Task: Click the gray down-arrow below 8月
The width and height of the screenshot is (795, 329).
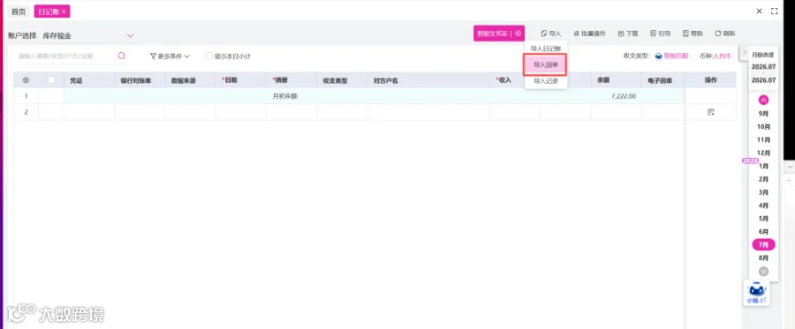Action: (763, 272)
